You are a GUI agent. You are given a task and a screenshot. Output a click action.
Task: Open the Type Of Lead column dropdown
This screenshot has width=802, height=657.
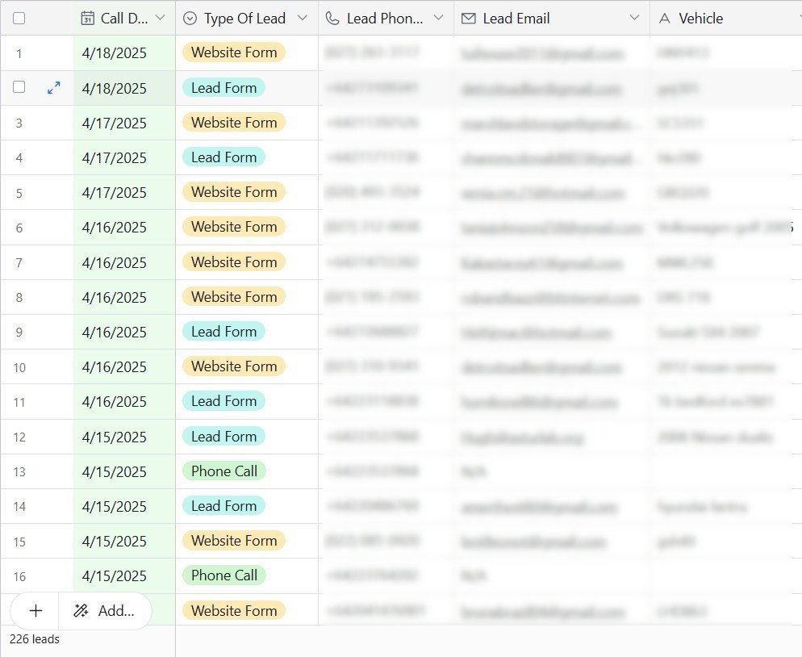303,18
